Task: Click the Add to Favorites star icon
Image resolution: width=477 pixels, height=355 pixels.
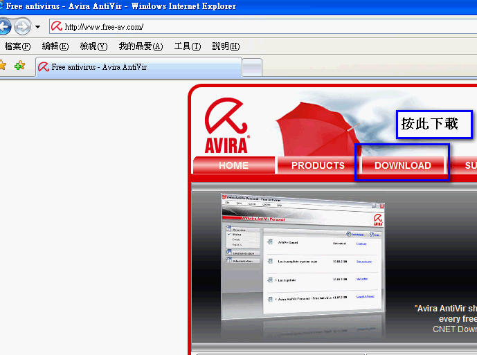Action: point(20,65)
